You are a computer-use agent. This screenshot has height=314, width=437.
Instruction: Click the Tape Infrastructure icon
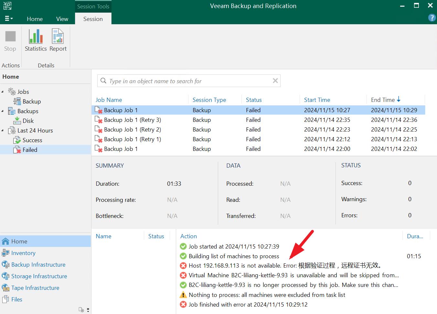(x=5, y=288)
